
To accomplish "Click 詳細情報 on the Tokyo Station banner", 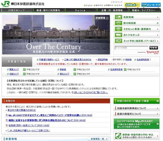I will [102, 18].
